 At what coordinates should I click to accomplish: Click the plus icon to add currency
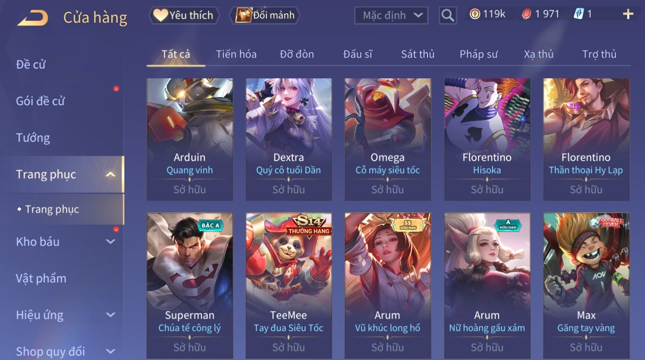[x=628, y=15]
